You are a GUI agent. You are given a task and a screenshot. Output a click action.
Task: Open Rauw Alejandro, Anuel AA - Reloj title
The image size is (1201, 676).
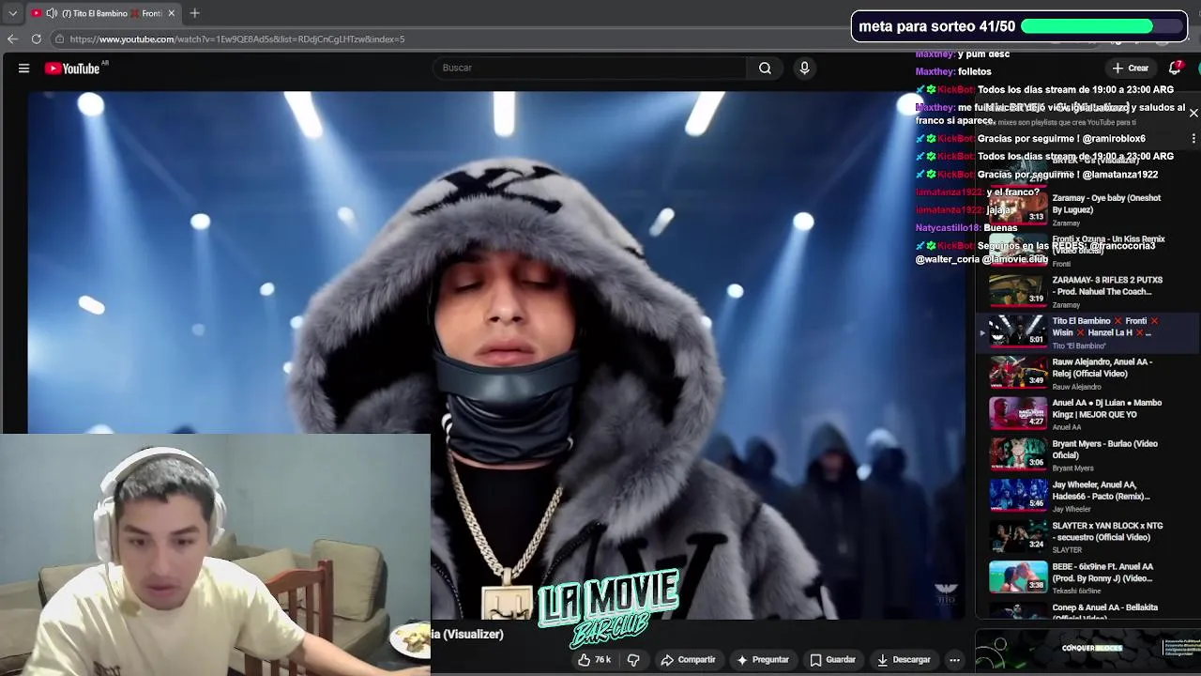[1102, 367]
